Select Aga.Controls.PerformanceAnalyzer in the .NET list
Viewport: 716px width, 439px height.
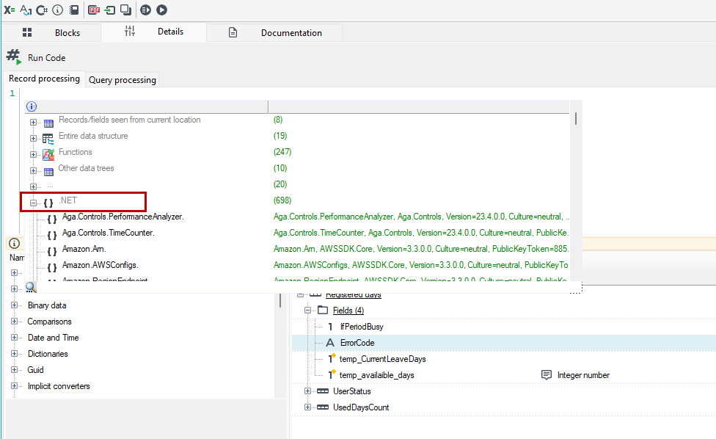pos(123,217)
